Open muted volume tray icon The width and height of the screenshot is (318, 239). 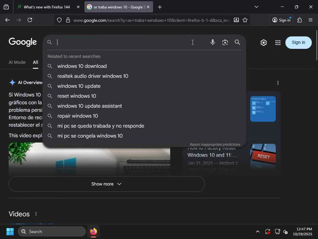[x=285, y=232]
